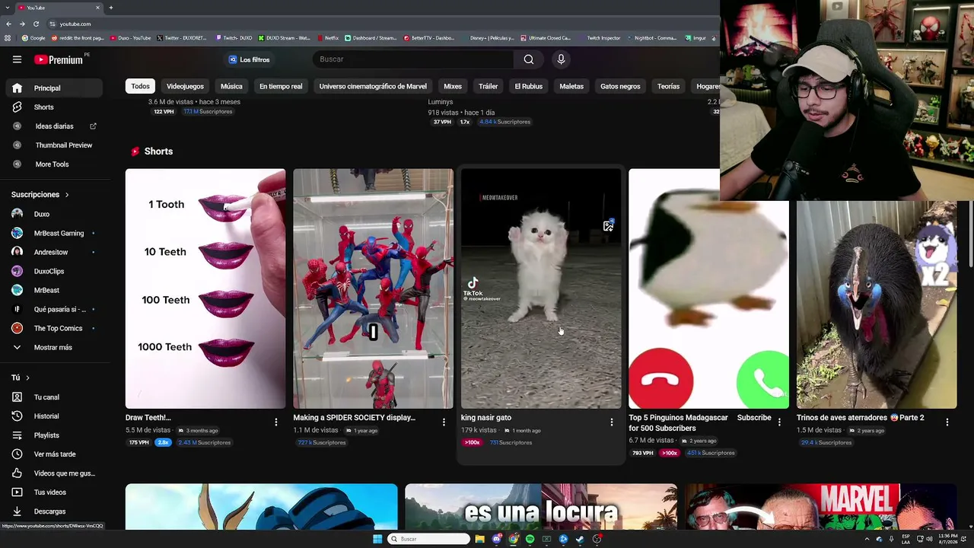The height and width of the screenshot is (548, 974).
Task: Expand Mostrar más subscriptions
Action: pos(53,347)
